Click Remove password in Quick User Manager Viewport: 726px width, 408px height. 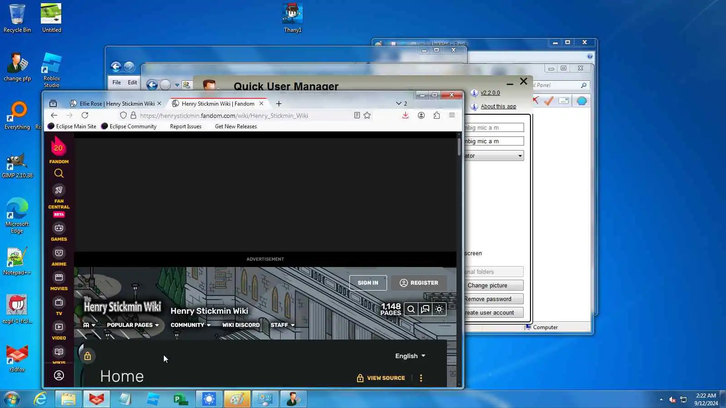[x=494, y=299]
